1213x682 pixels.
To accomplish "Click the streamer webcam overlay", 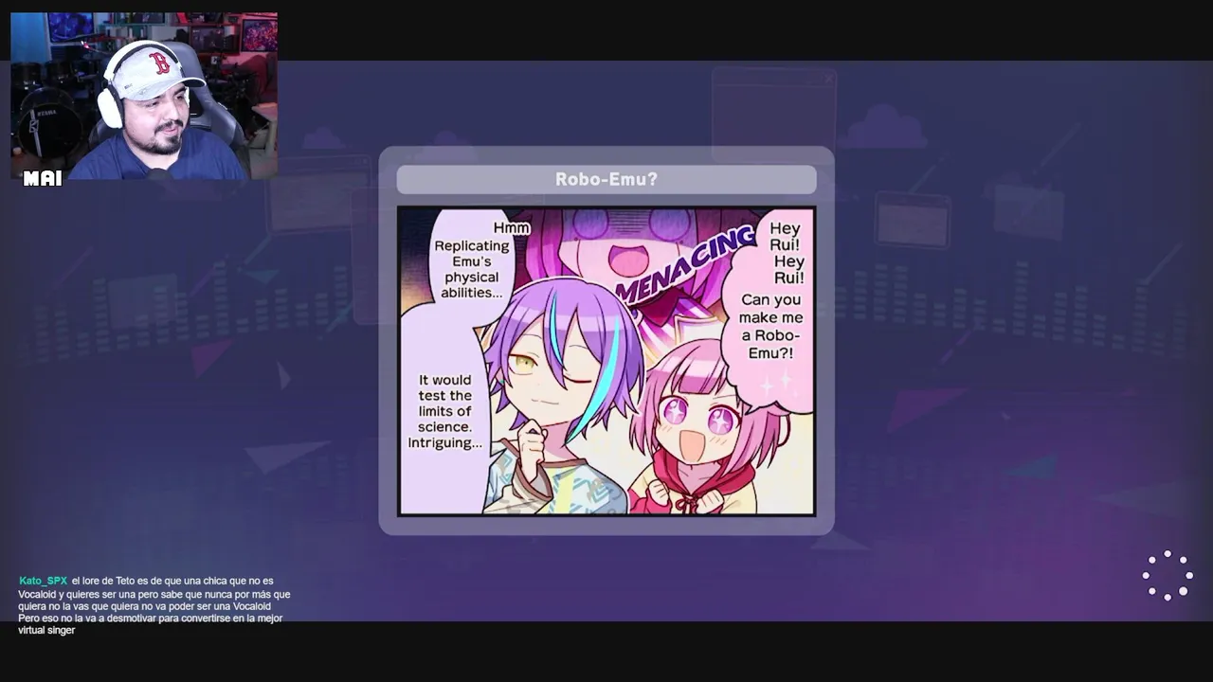I will 144,96.
